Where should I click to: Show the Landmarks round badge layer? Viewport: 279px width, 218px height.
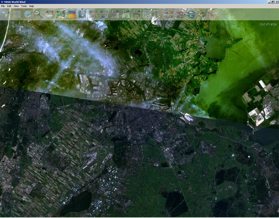[191, 14]
